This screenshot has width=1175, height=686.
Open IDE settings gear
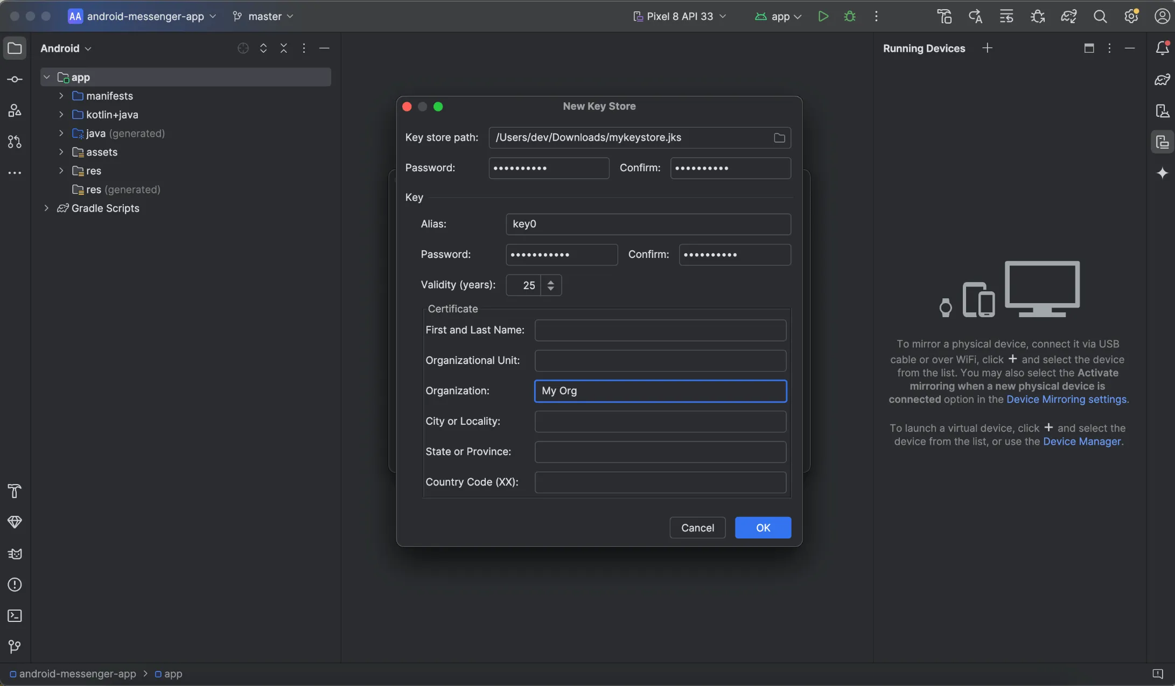pyautogui.click(x=1131, y=17)
